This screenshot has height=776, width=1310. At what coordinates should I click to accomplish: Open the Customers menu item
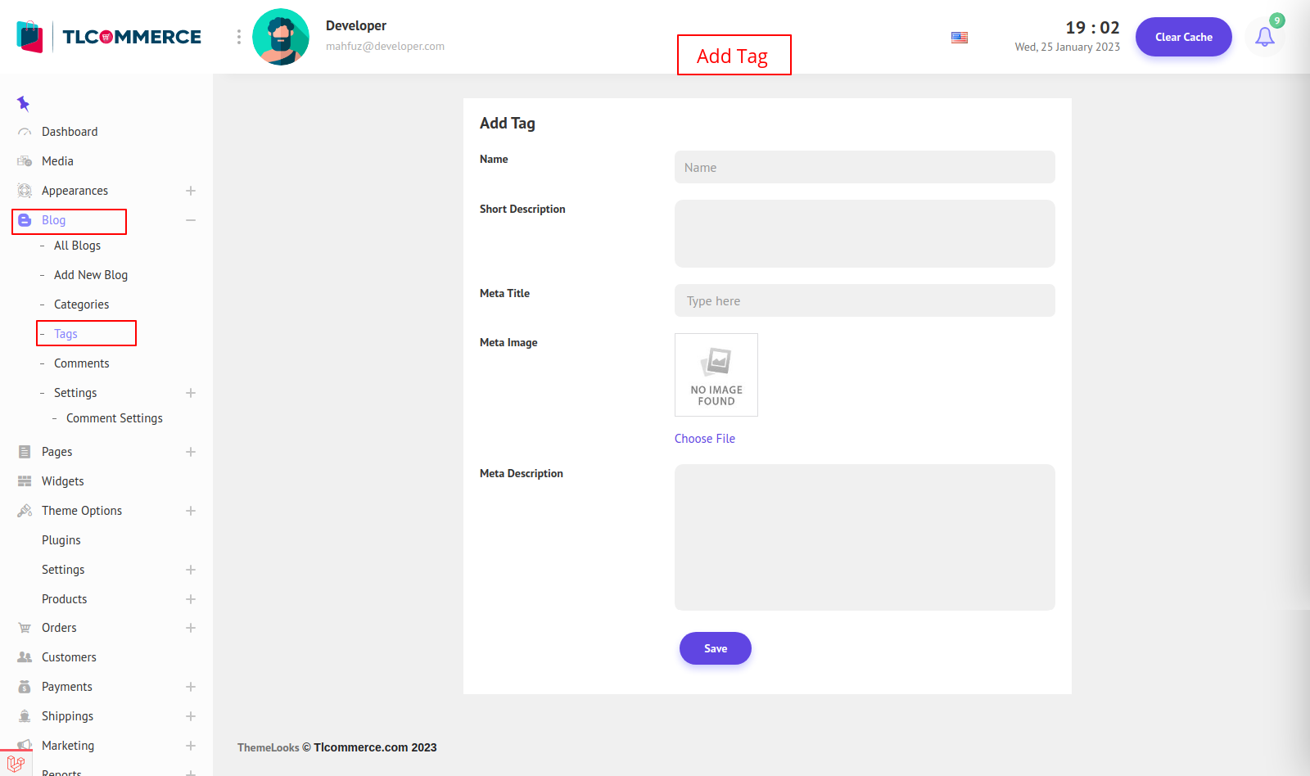69,657
